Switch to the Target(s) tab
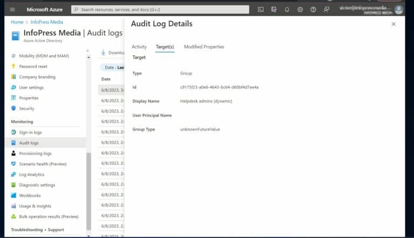The image size is (414, 238). pos(165,47)
